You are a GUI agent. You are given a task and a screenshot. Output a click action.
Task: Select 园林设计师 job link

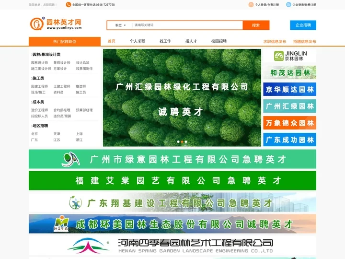(39, 62)
